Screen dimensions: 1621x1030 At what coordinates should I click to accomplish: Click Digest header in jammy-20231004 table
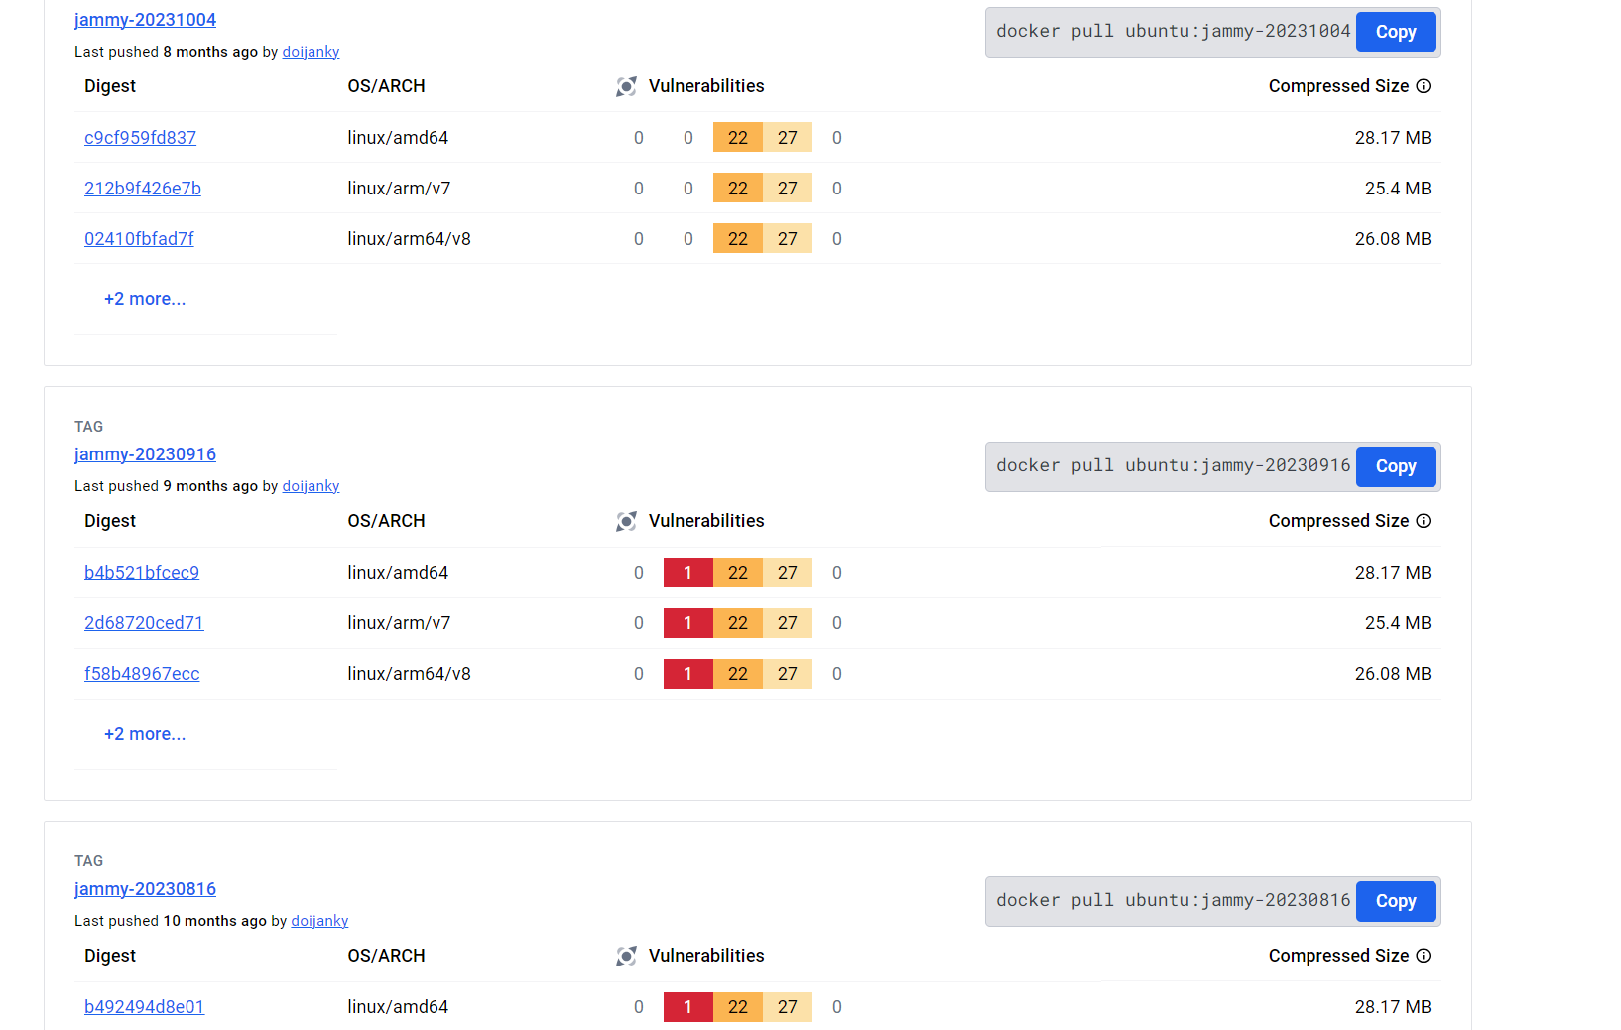[x=110, y=86]
